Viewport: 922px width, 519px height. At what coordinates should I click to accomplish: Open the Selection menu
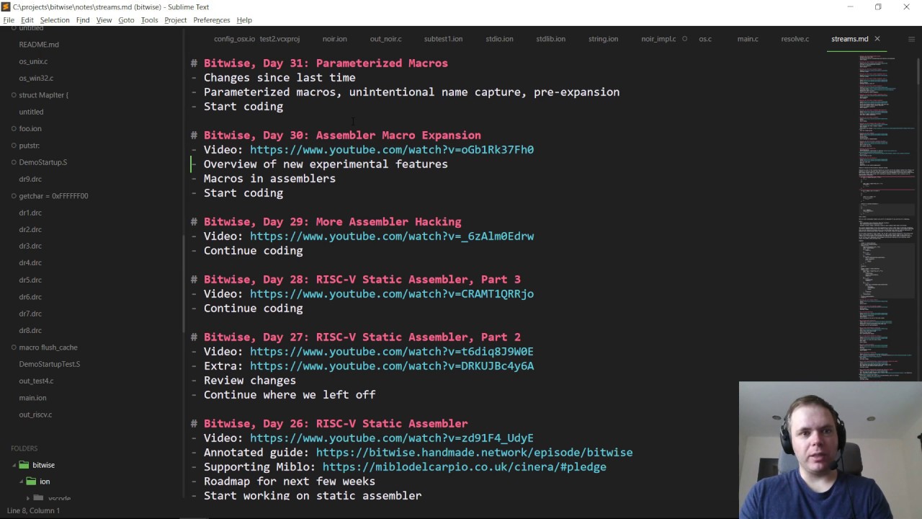pyautogui.click(x=55, y=20)
